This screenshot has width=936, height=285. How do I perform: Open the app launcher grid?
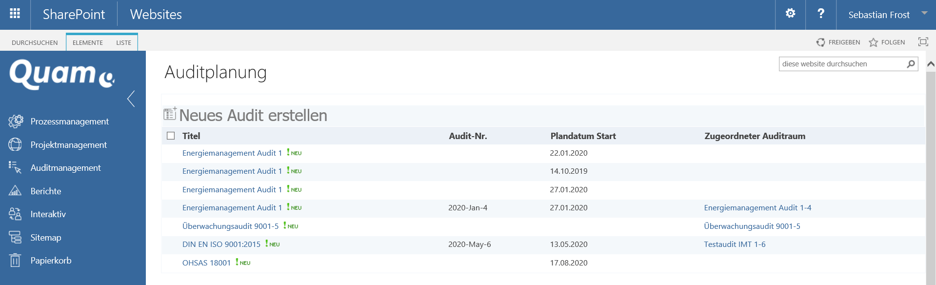15,14
